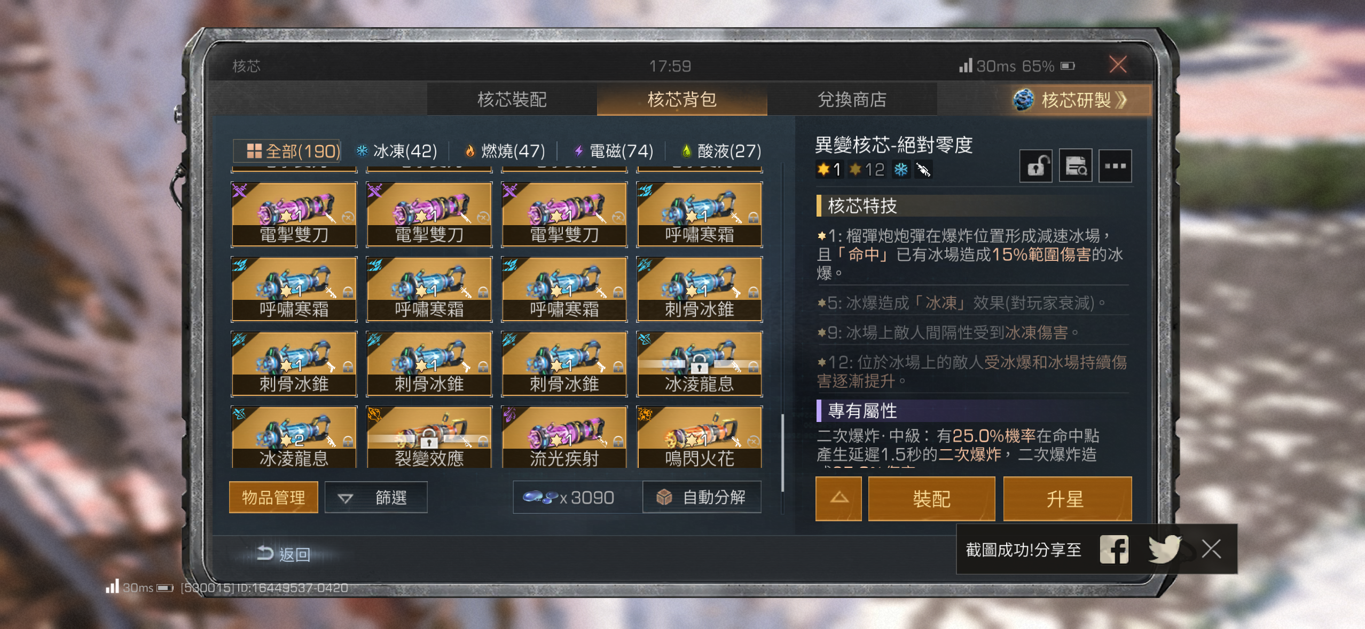Switch to 核芯裝配 tab
The height and width of the screenshot is (629, 1365).
(x=512, y=100)
